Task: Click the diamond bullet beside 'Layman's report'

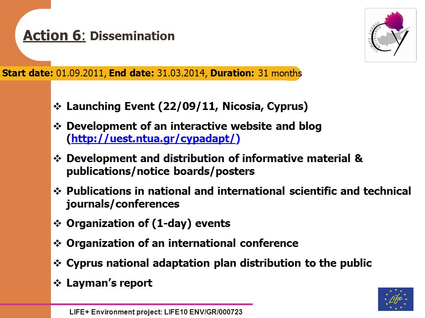Action: [58, 283]
